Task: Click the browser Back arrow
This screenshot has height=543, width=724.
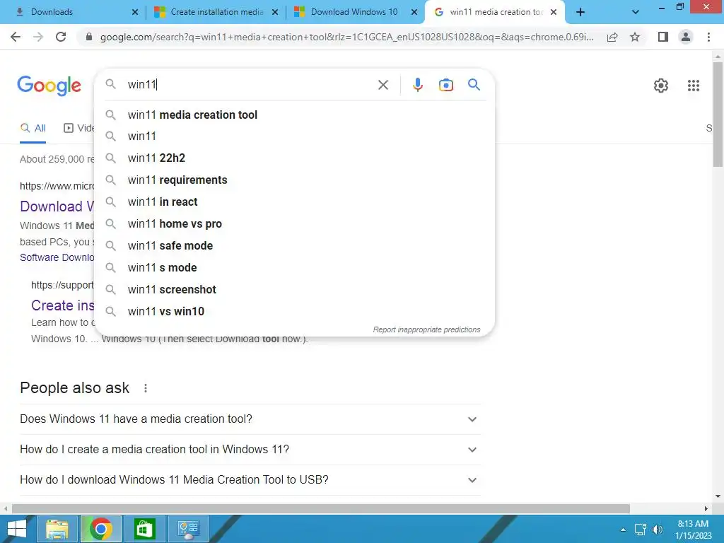Action: tap(16, 37)
